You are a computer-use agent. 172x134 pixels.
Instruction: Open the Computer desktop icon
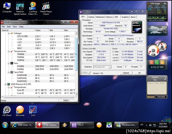pyautogui.click(x=7, y=7)
